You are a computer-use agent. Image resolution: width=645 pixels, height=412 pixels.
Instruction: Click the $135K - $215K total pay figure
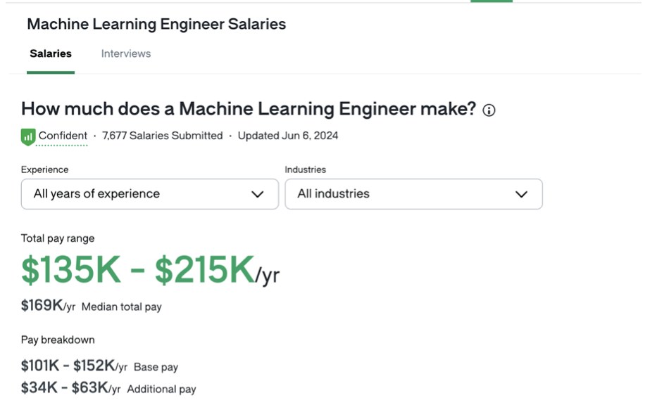(x=150, y=270)
